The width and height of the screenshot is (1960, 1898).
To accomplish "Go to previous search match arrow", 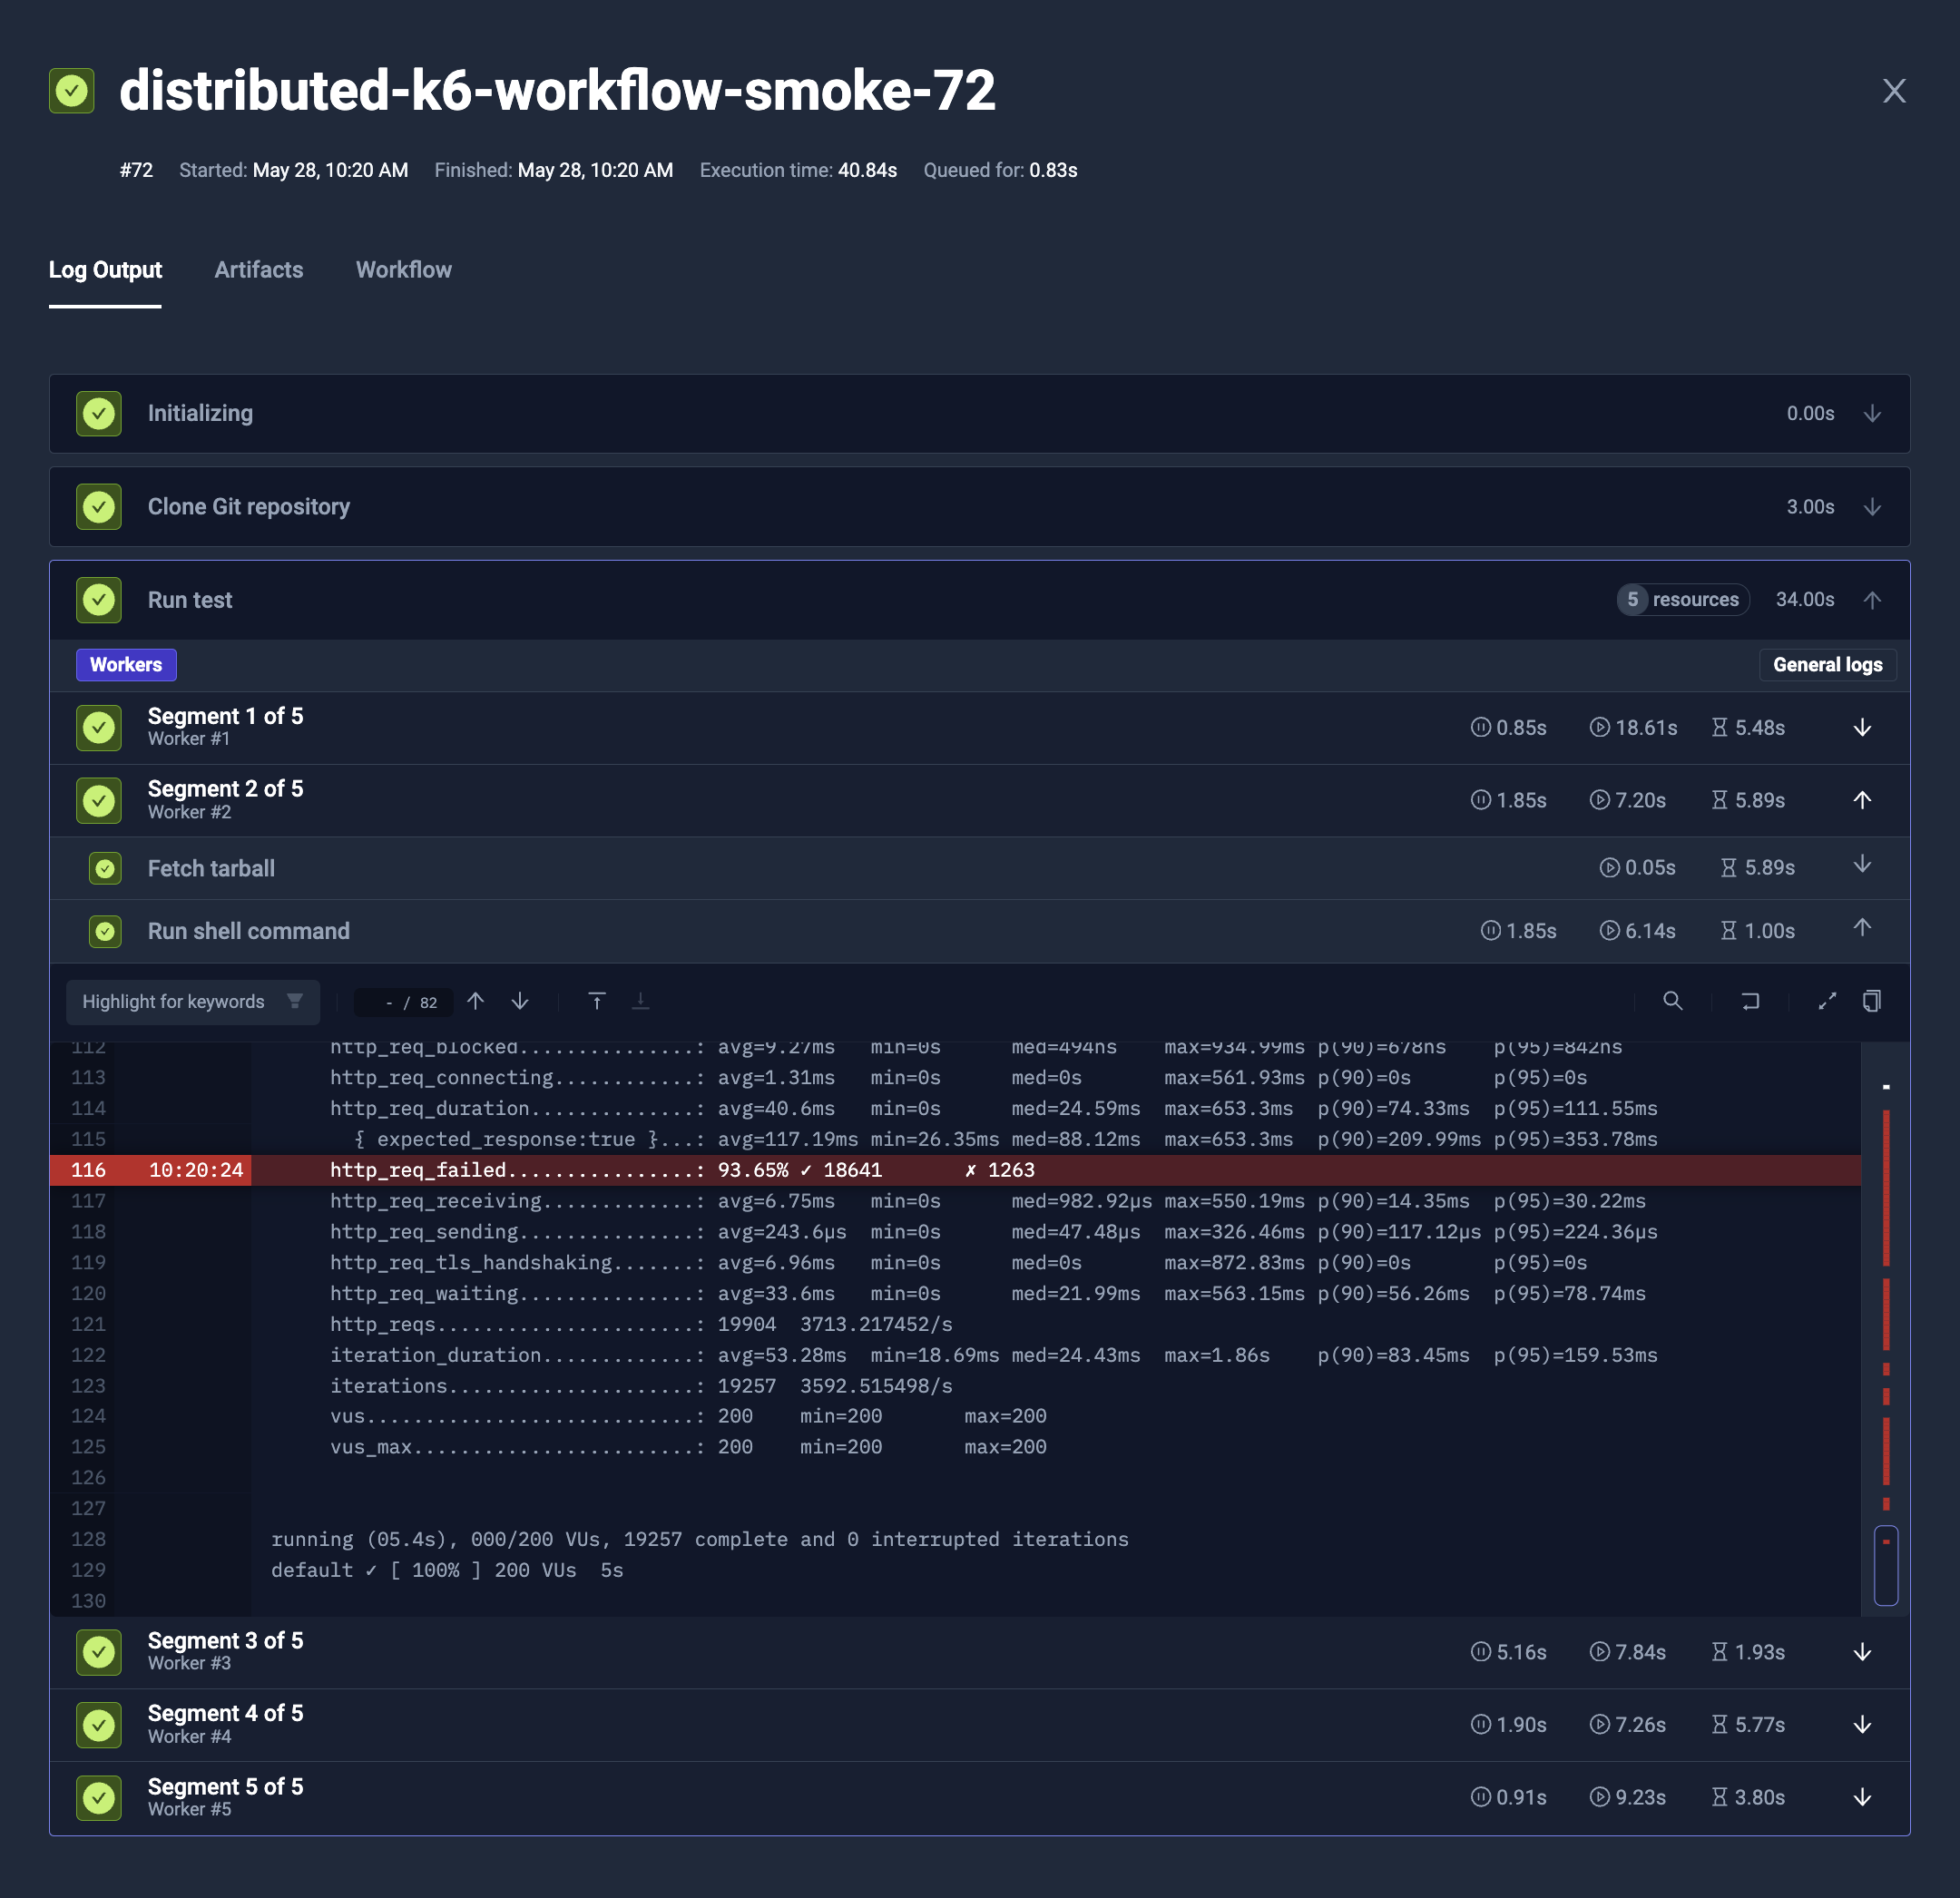I will [x=475, y=1001].
